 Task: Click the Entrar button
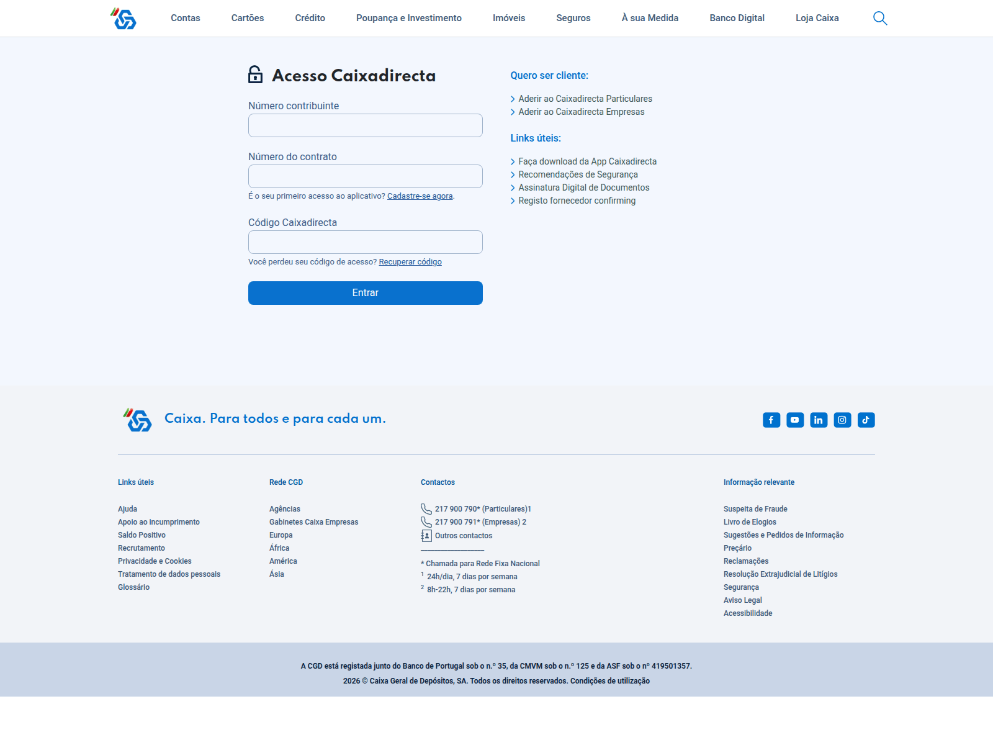click(x=366, y=293)
